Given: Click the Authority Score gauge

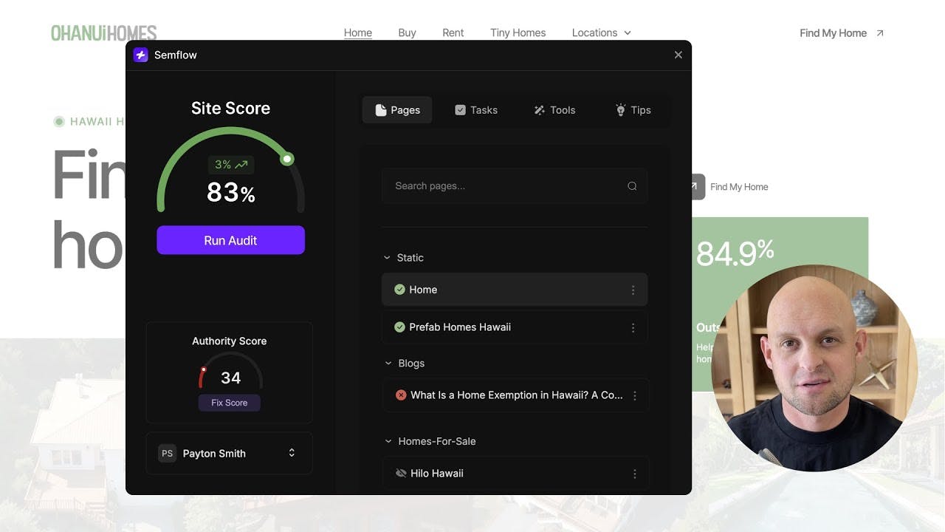Looking at the screenshot, I should coord(230,371).
